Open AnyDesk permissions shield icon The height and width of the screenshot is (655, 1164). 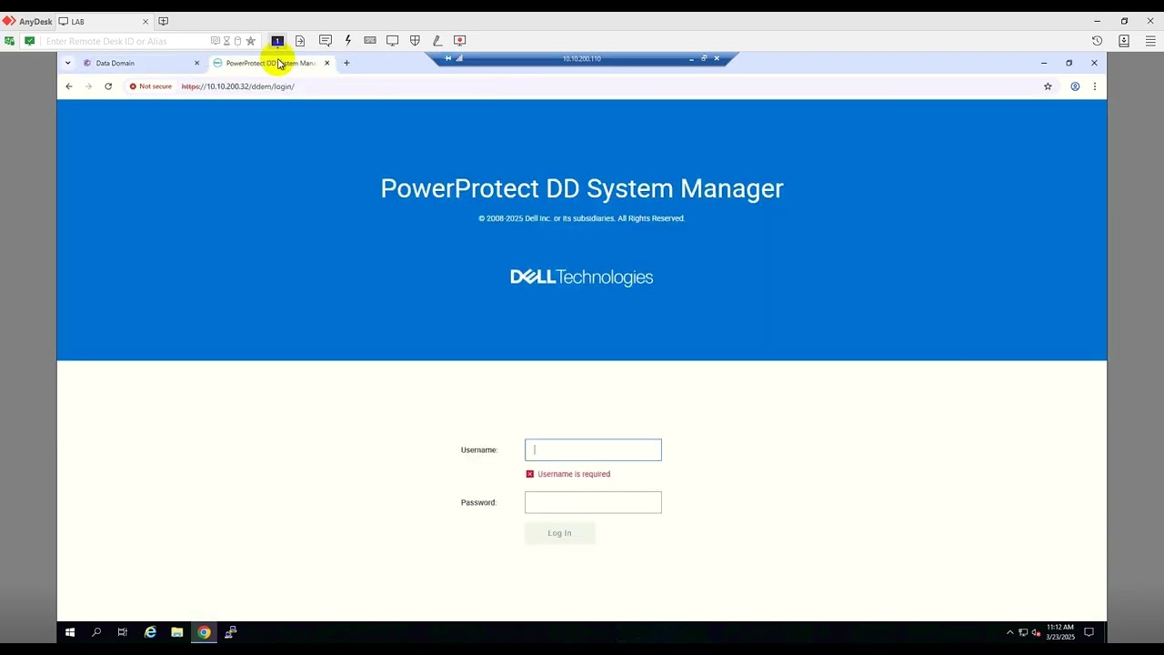pos(415,41)
